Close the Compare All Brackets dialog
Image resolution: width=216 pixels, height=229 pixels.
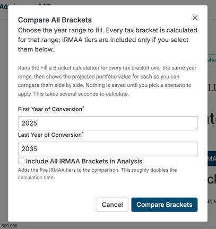click(x=195, y=17)
